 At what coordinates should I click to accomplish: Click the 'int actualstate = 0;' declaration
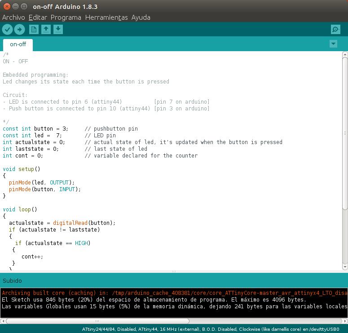click(34, 142)
